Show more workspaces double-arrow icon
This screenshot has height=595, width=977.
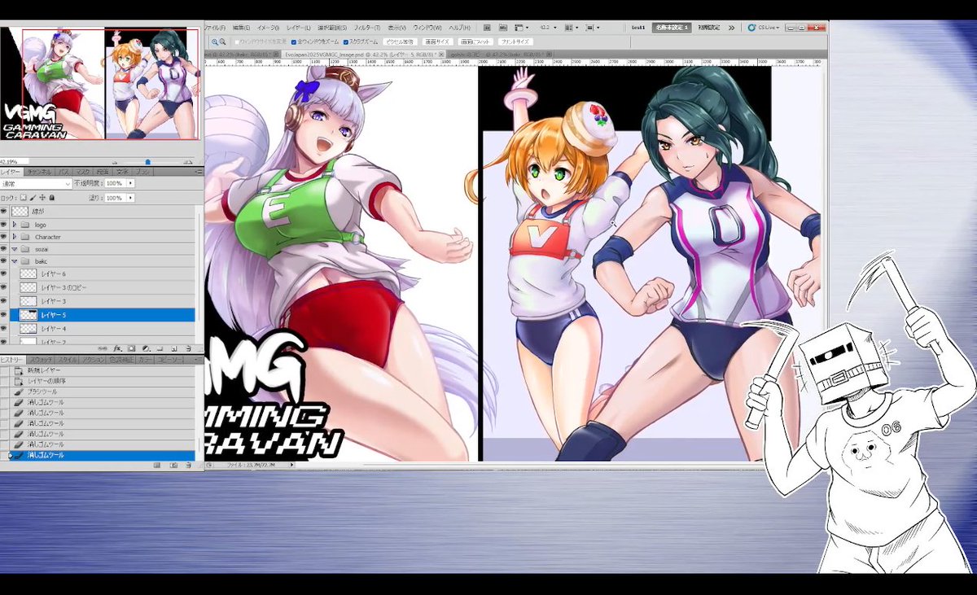coord(732,27)
